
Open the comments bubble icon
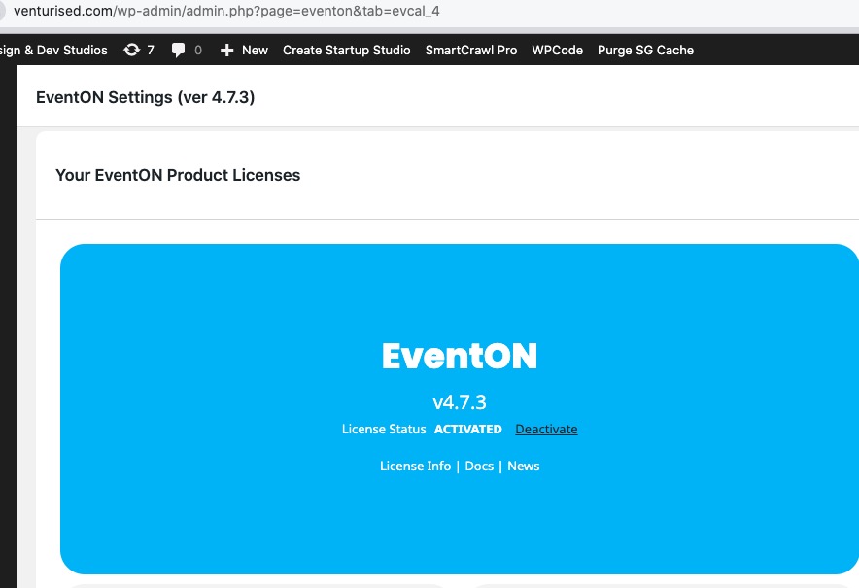pos(178,50)
